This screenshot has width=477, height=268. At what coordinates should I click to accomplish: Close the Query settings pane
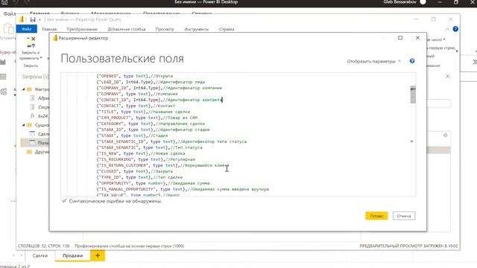click(447, 76)
